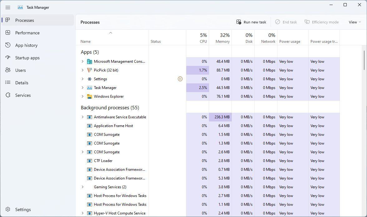
Task: Switch to the App history section
Action: [x=26, y=45]
